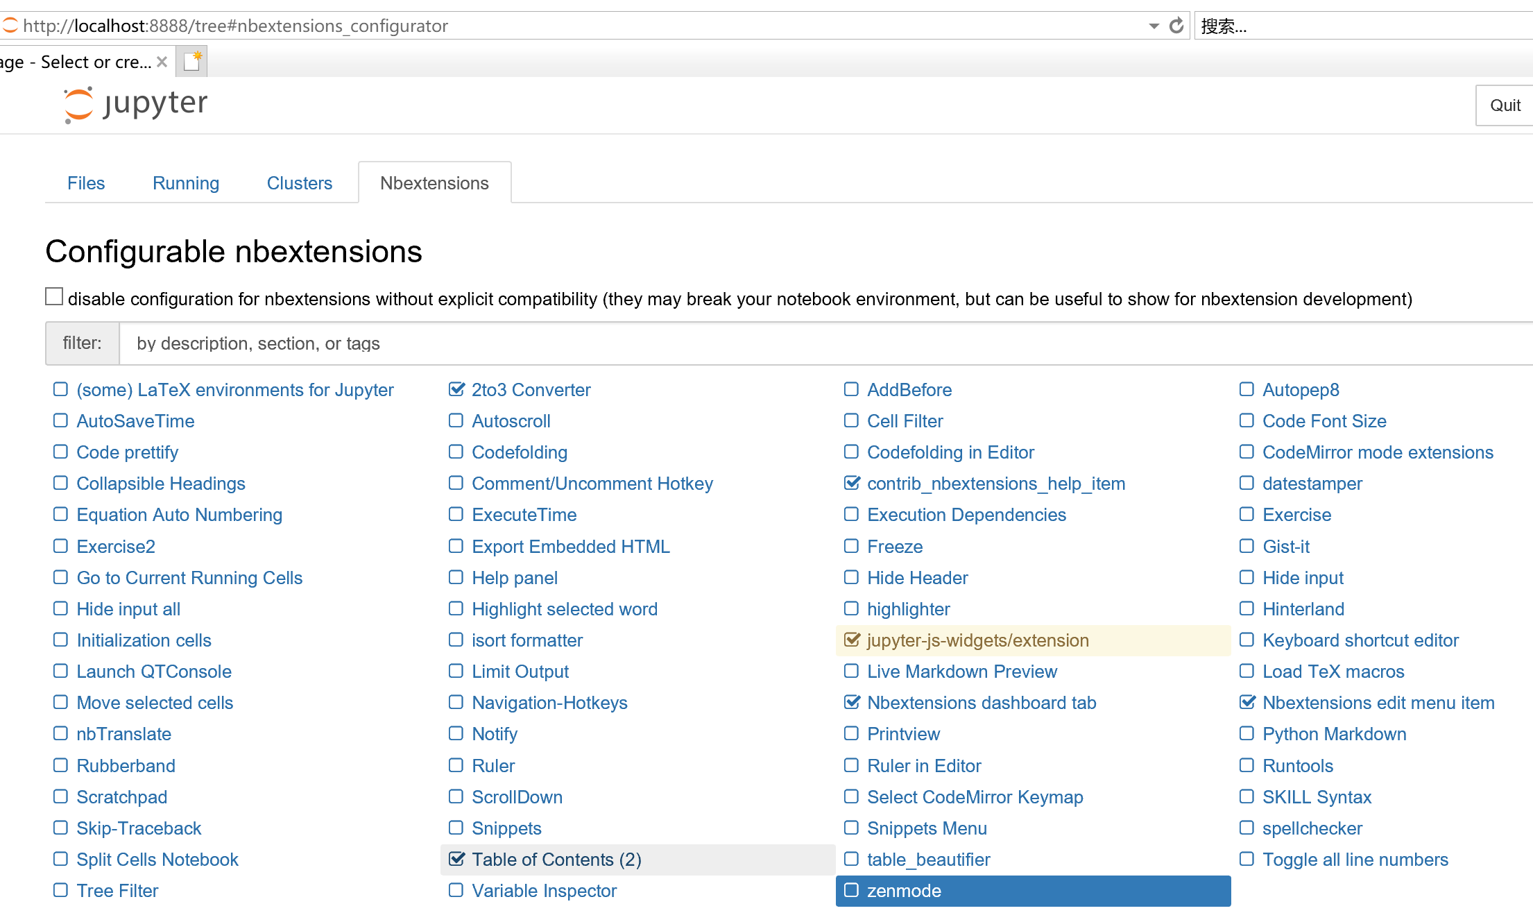1533x922 pixels.
Task: Select Launch QTConsole extension
Action: click(154, 672)
